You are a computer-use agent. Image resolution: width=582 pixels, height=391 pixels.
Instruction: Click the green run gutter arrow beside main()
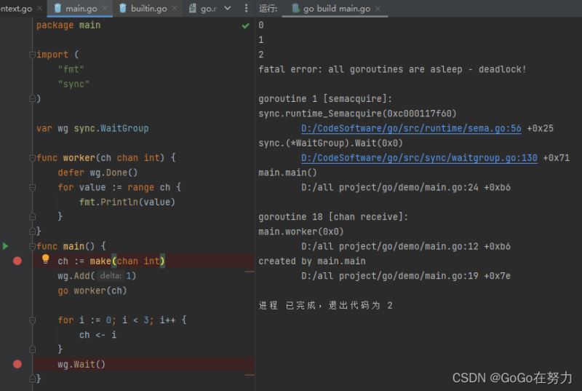(6, 246)
